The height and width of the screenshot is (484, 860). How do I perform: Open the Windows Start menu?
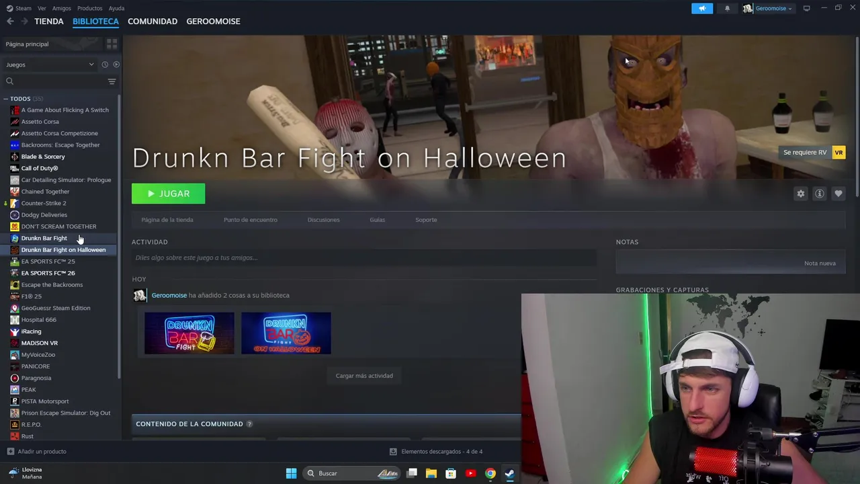tap(291, 473)
